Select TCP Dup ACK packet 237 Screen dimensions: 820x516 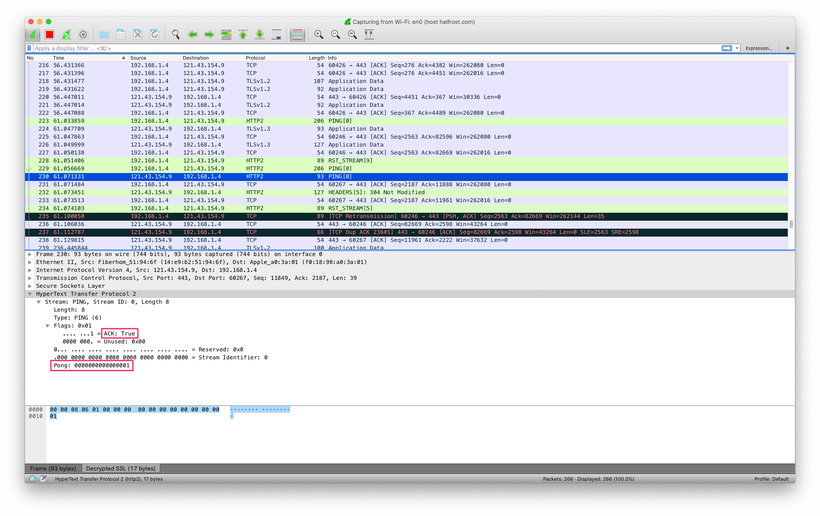[406, 232]
